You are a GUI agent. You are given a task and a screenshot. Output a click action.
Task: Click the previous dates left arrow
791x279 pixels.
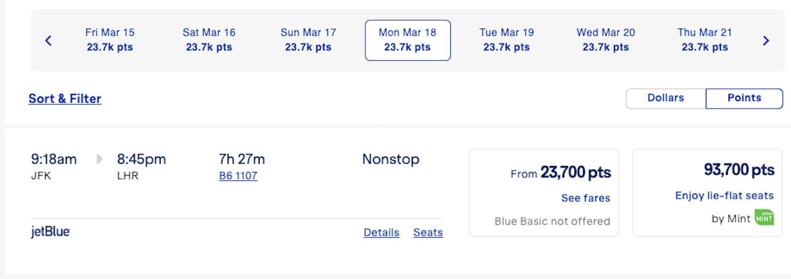[48, 40]
